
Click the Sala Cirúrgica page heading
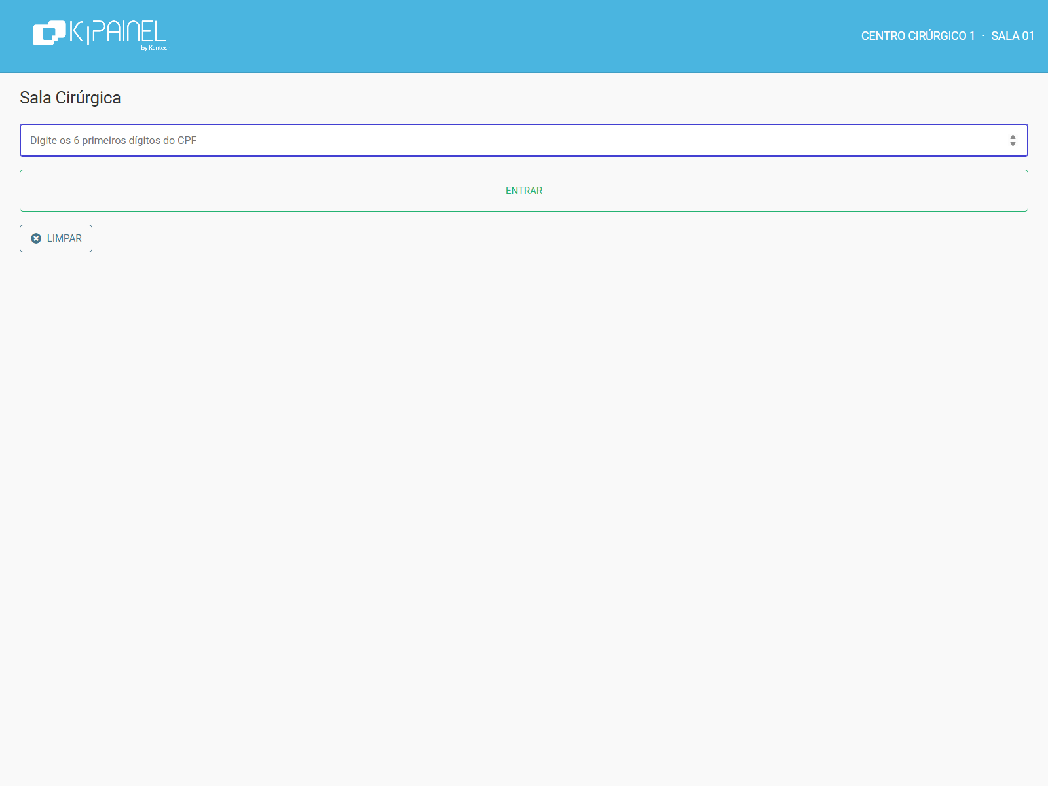point(70,98)
